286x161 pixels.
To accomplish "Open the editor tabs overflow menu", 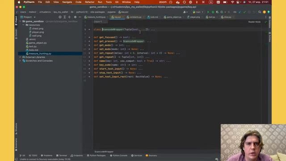I will [265, 17].
